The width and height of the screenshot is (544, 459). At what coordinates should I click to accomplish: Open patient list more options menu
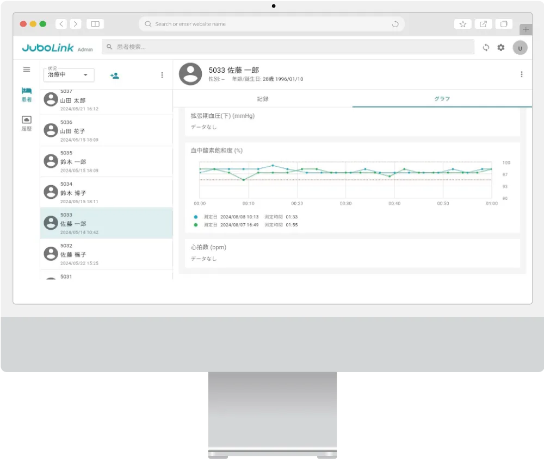(x=162, y=76)
